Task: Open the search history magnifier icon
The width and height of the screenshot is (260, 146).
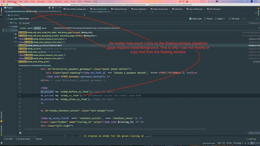Action: click(20, 23)
